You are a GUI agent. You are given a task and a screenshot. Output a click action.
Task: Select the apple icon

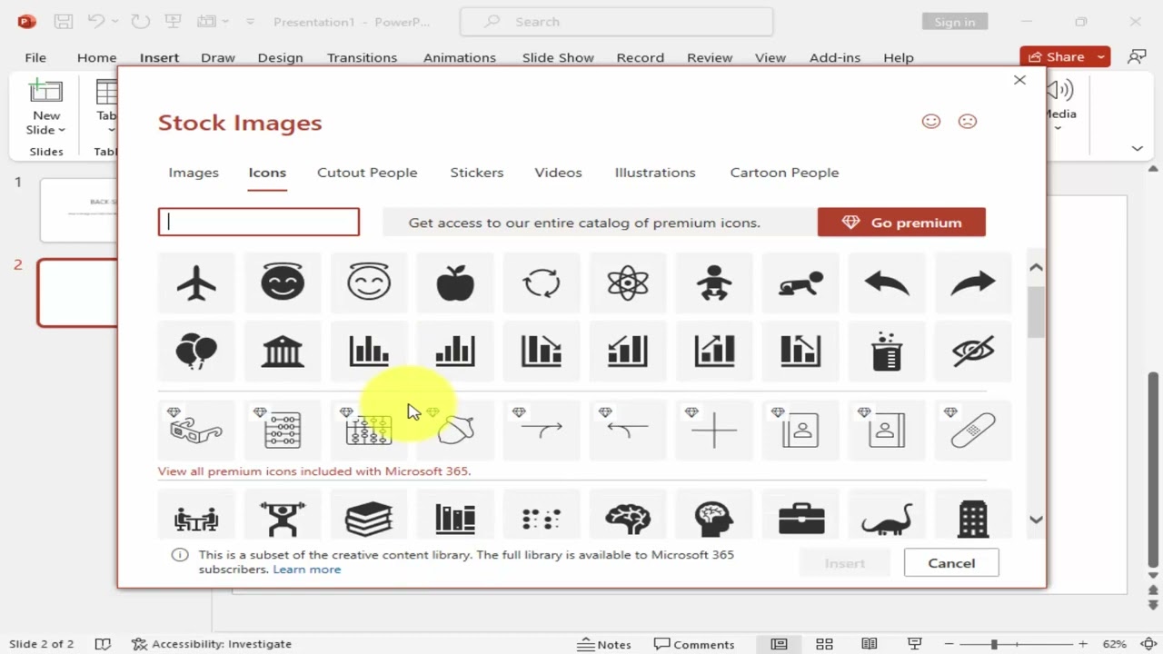coord(455,282)
